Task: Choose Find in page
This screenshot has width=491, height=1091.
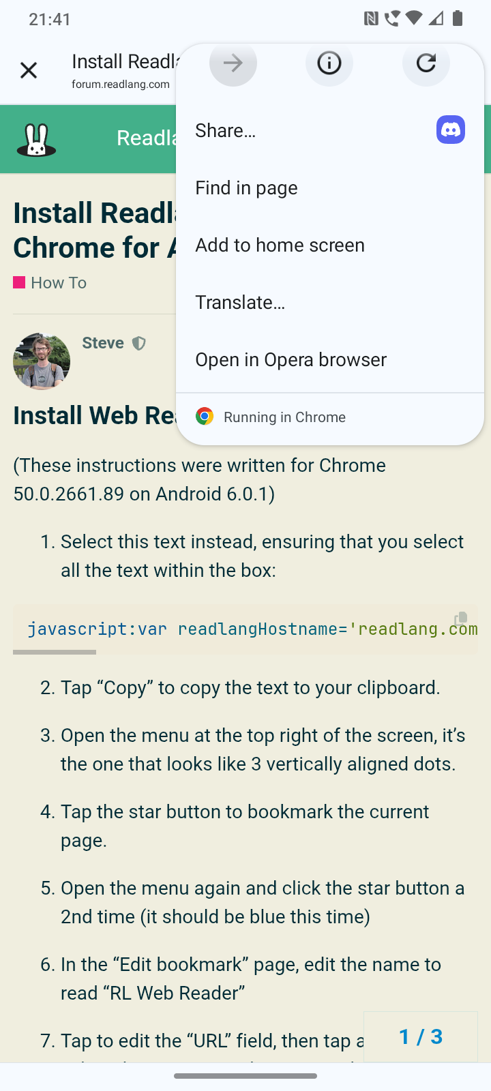Action: [x=246, y=188]
